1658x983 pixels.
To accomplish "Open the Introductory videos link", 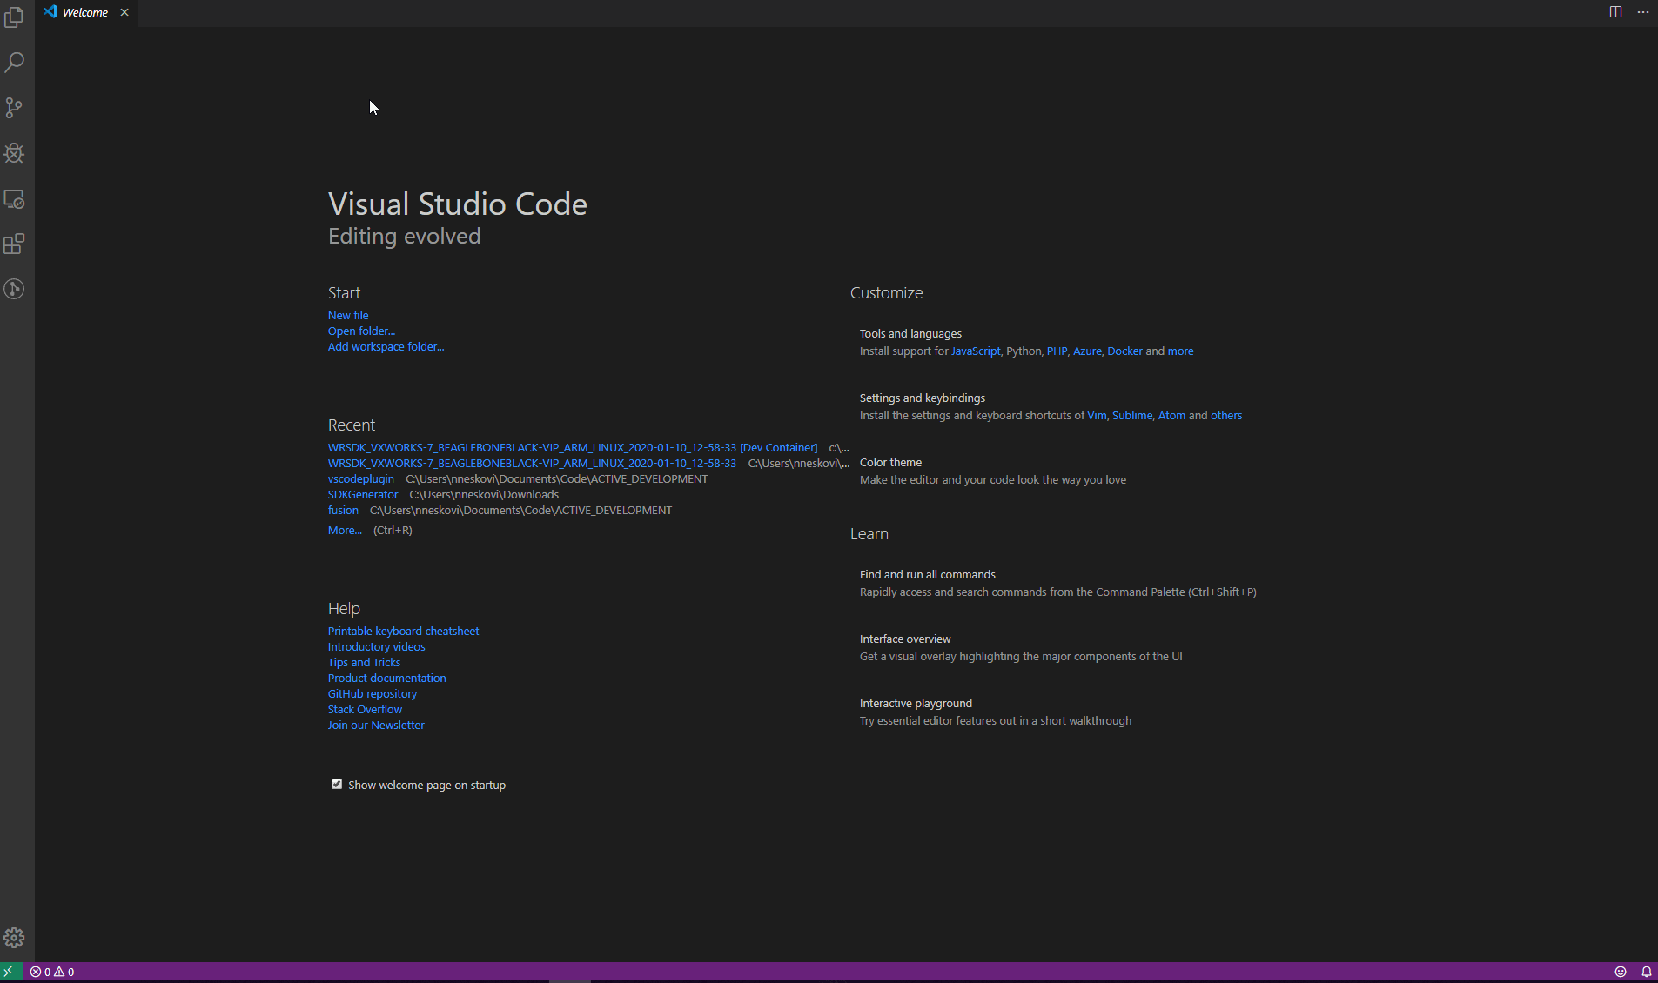I will [x=376, y=646].
